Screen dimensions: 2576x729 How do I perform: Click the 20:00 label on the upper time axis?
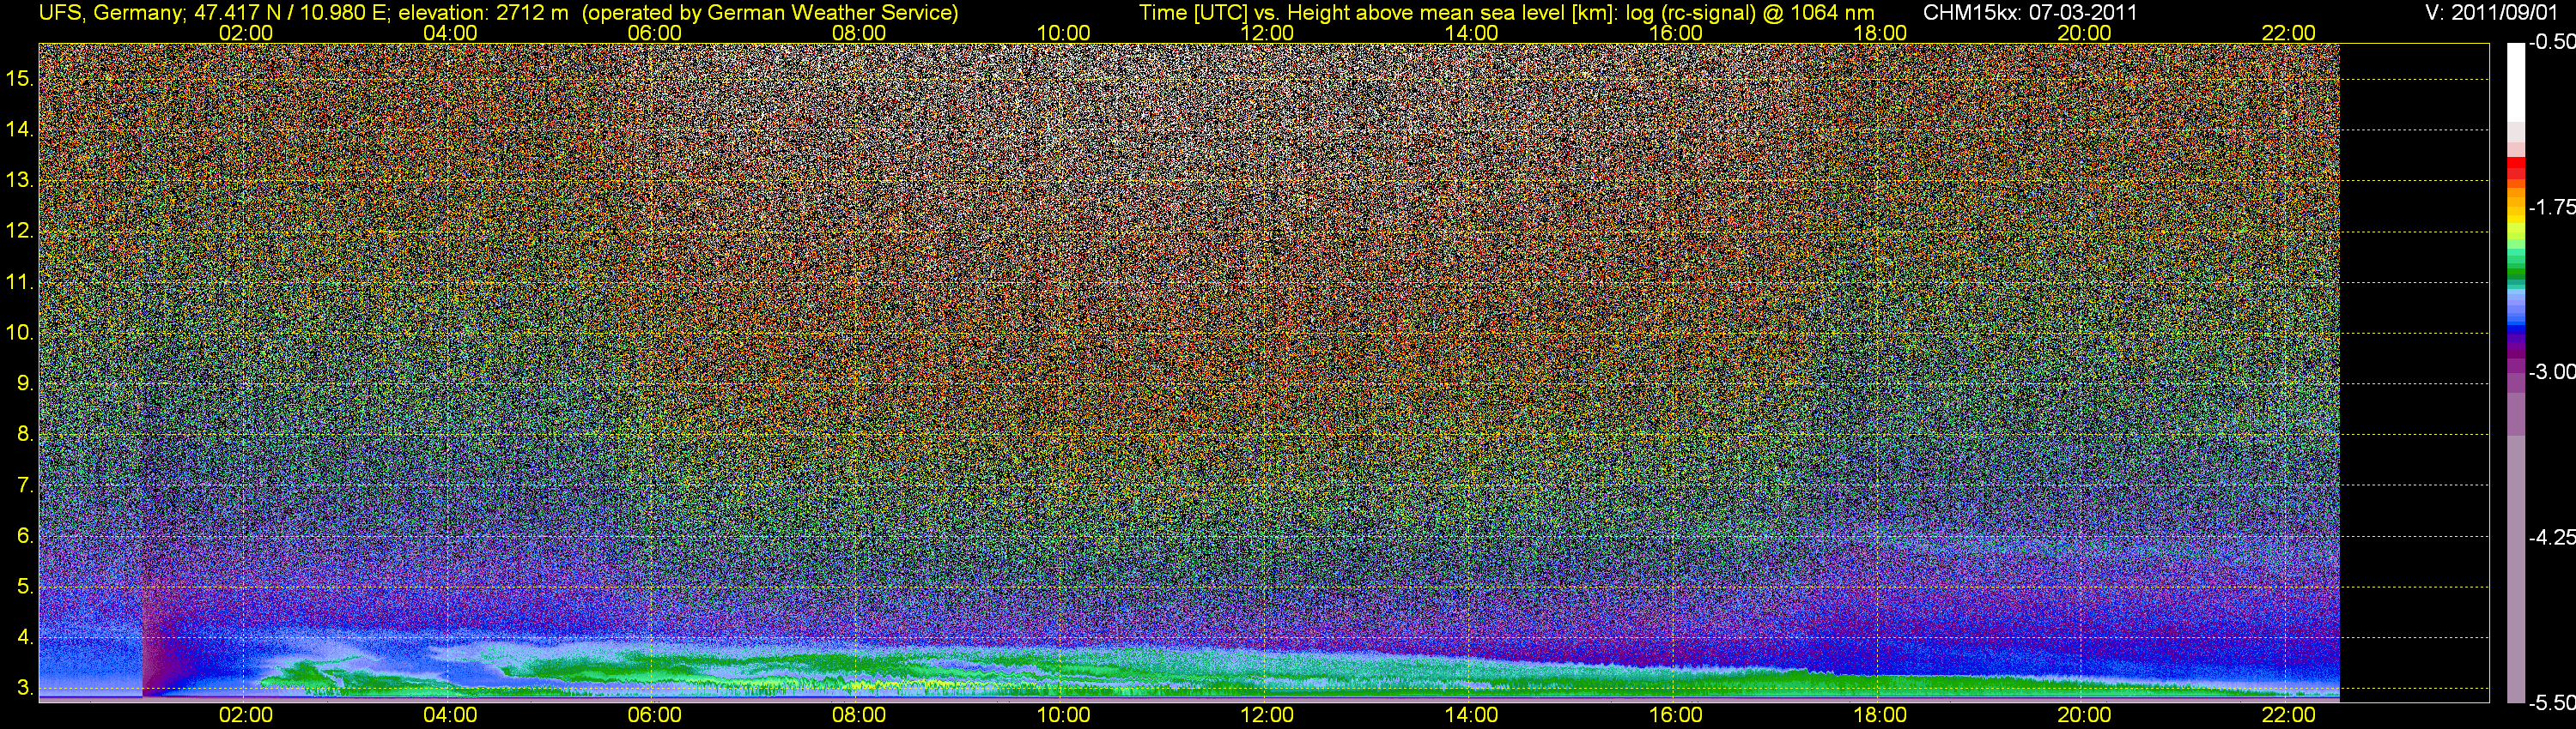(2084, 33)
